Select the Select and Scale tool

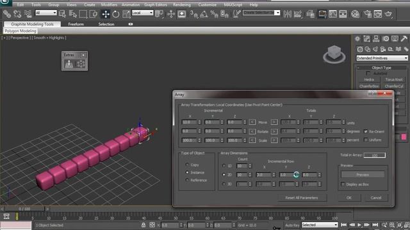point(126,14)
